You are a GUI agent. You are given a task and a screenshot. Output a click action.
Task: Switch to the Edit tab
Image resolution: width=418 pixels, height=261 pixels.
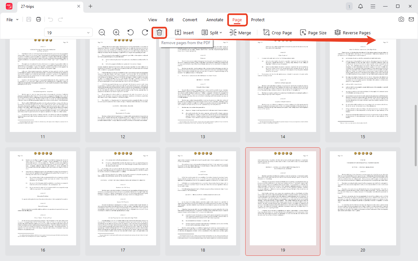[x=170, y=20]
